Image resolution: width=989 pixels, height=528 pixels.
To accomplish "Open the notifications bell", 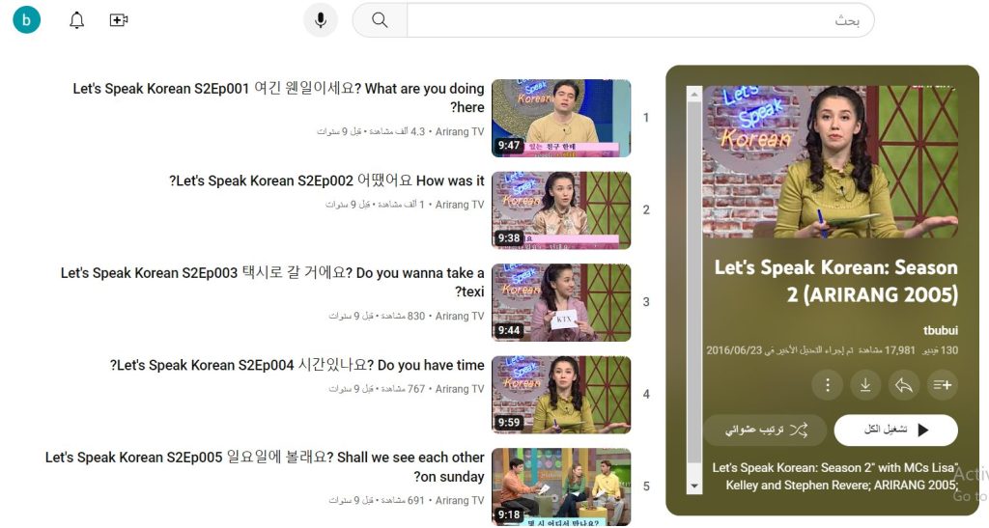I will tap(77, 20).
